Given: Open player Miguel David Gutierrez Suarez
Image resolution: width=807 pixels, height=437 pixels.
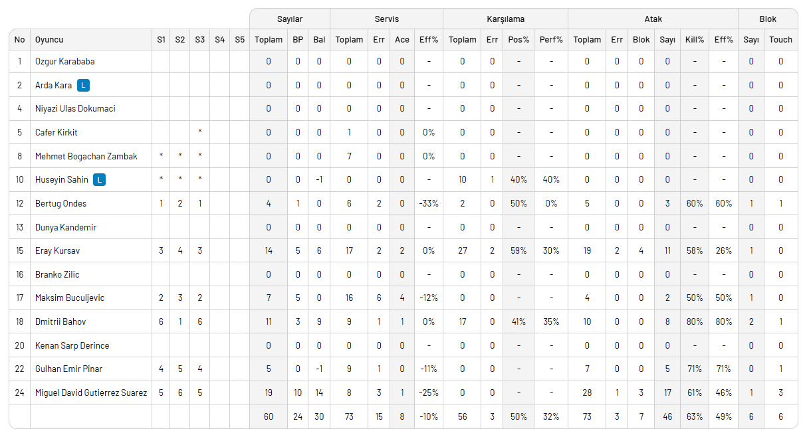Looking at the screenshot, I should click(91, 393).
